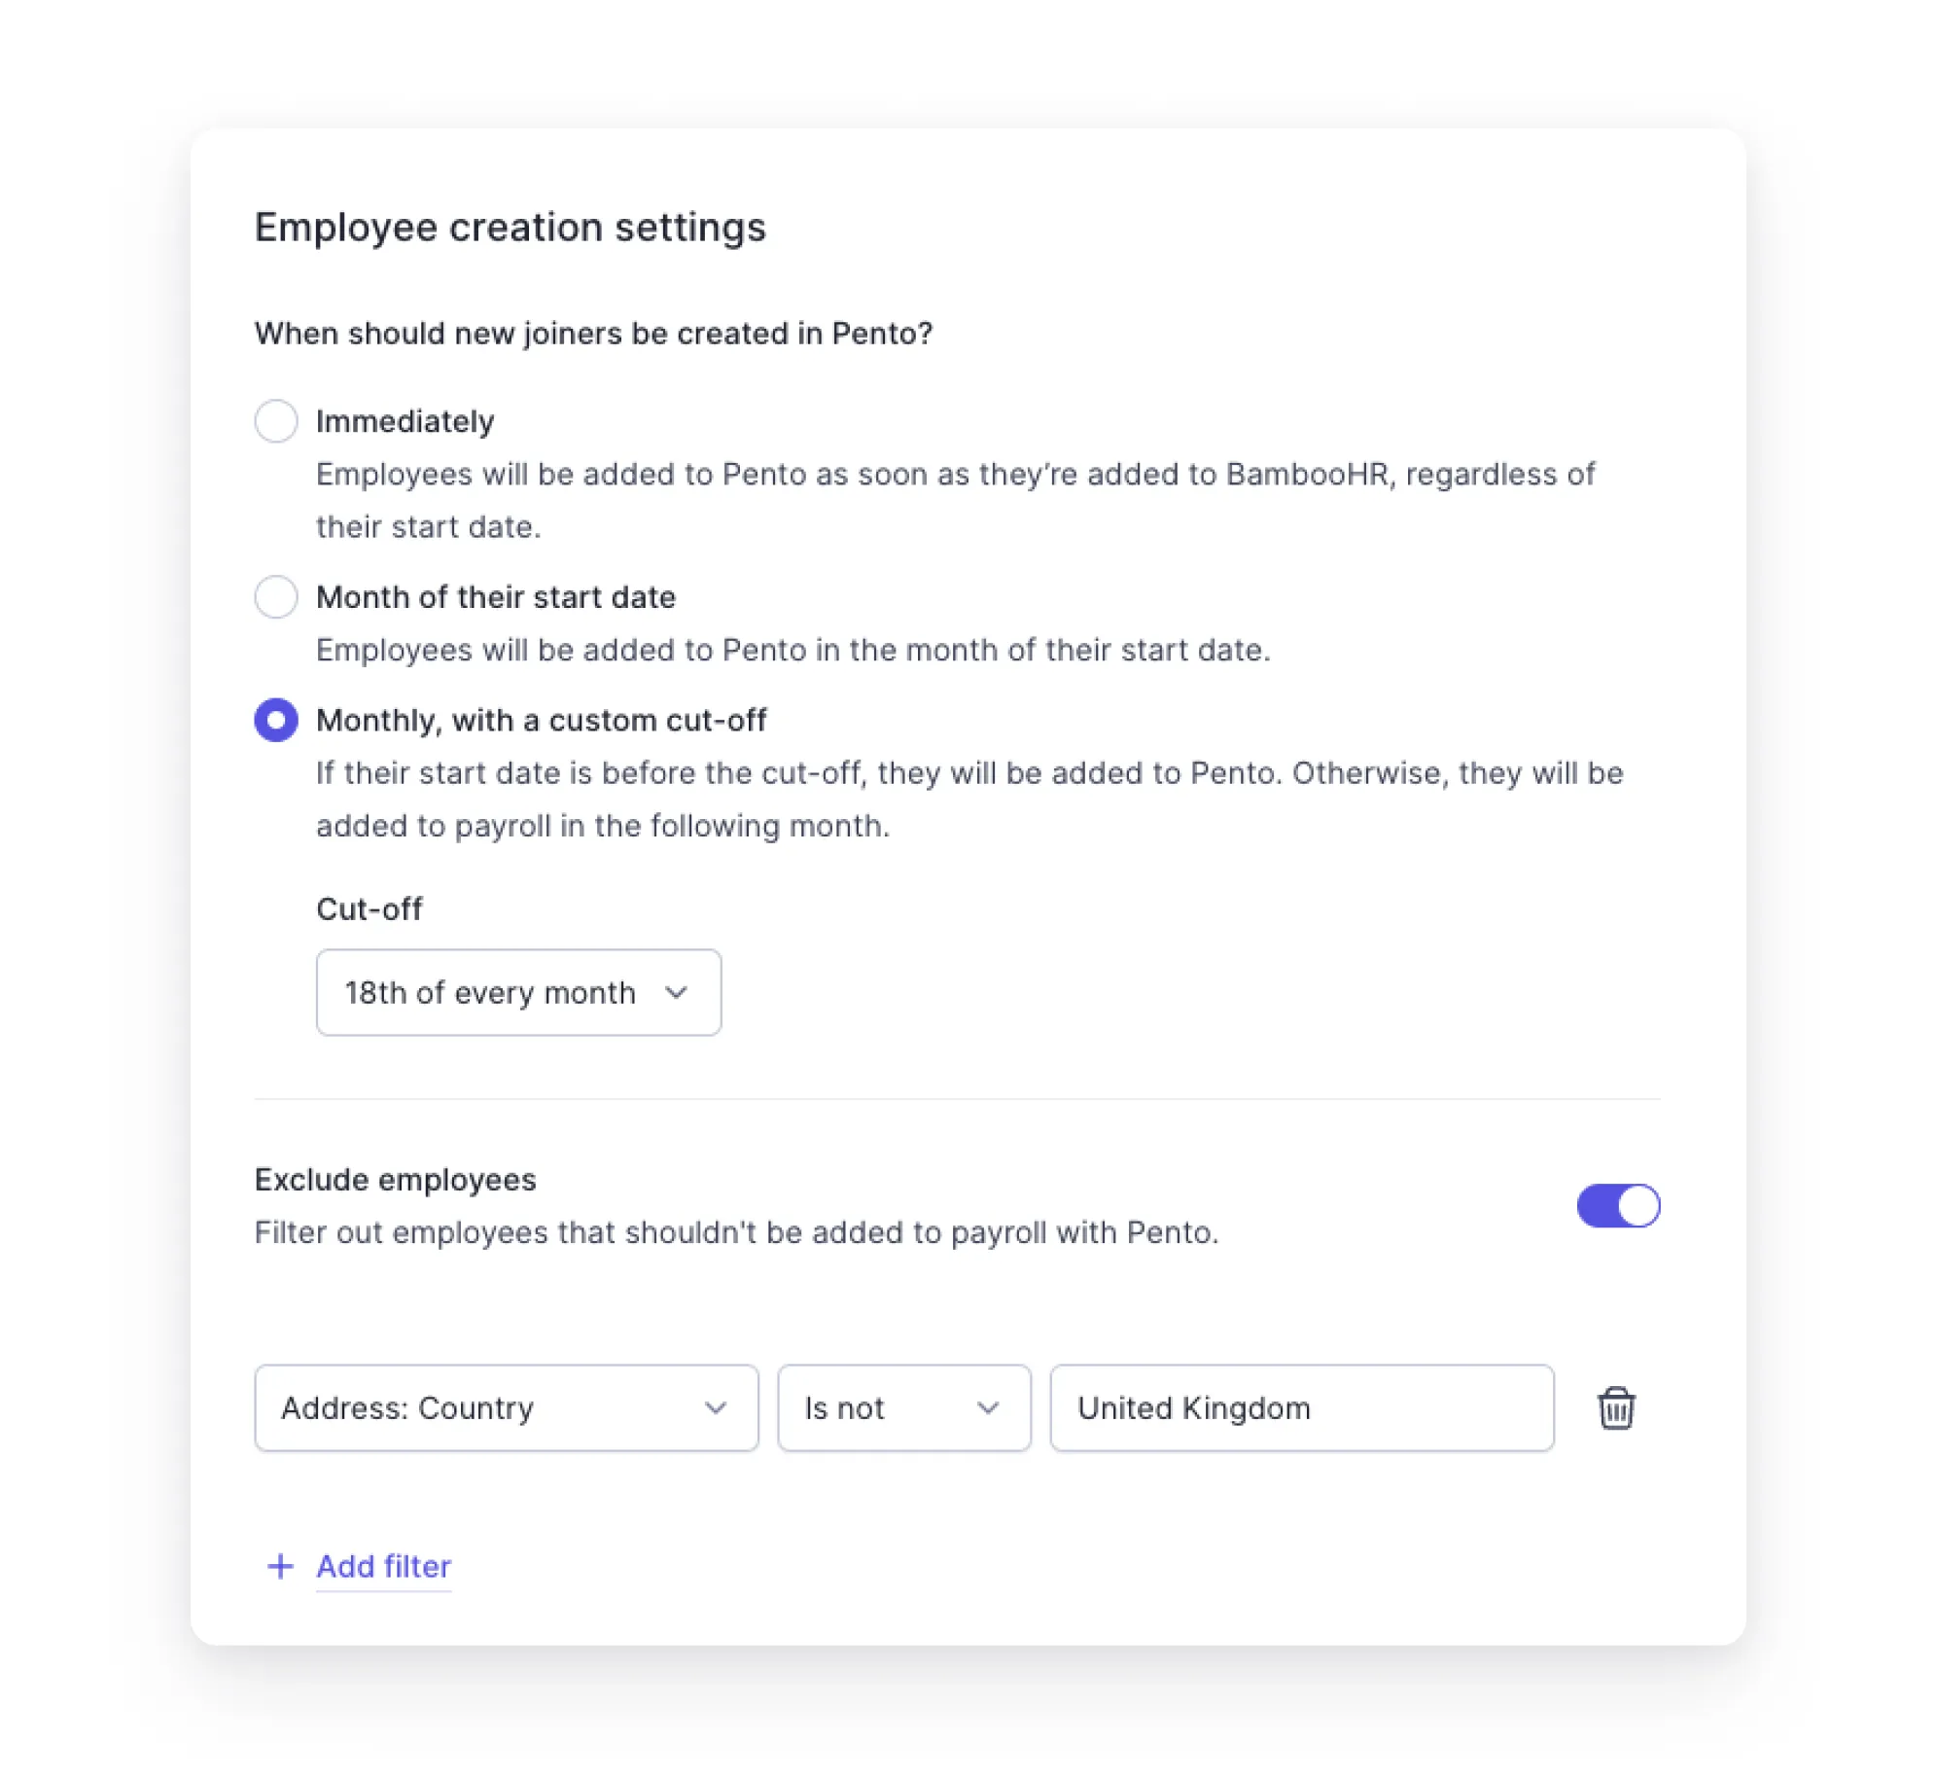
Task: Select the Immediately radio button
Action: tap(276, 421)
